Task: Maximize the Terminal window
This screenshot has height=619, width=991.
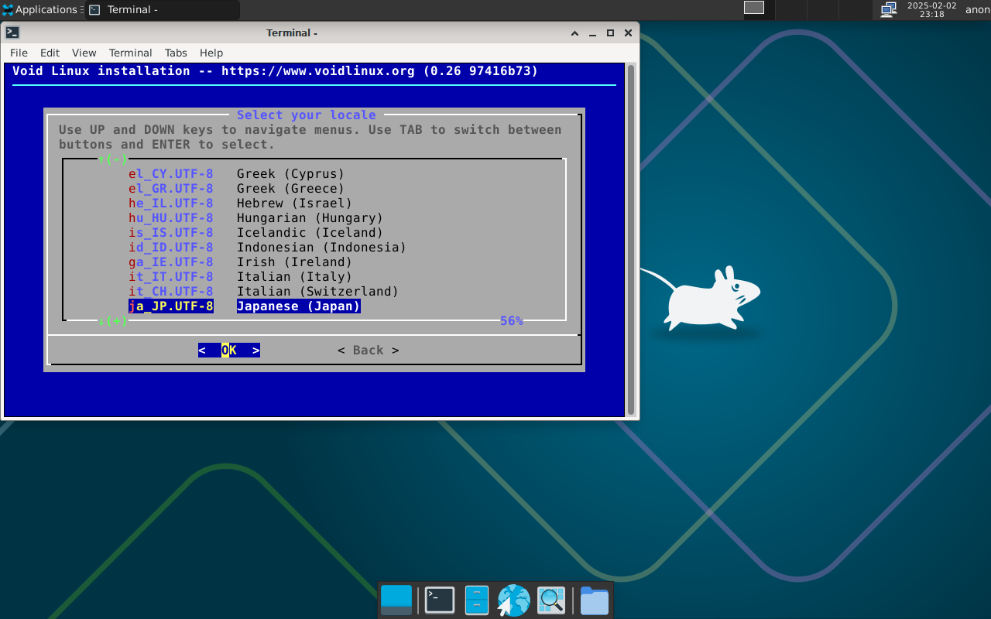Action: coord(610,33)
